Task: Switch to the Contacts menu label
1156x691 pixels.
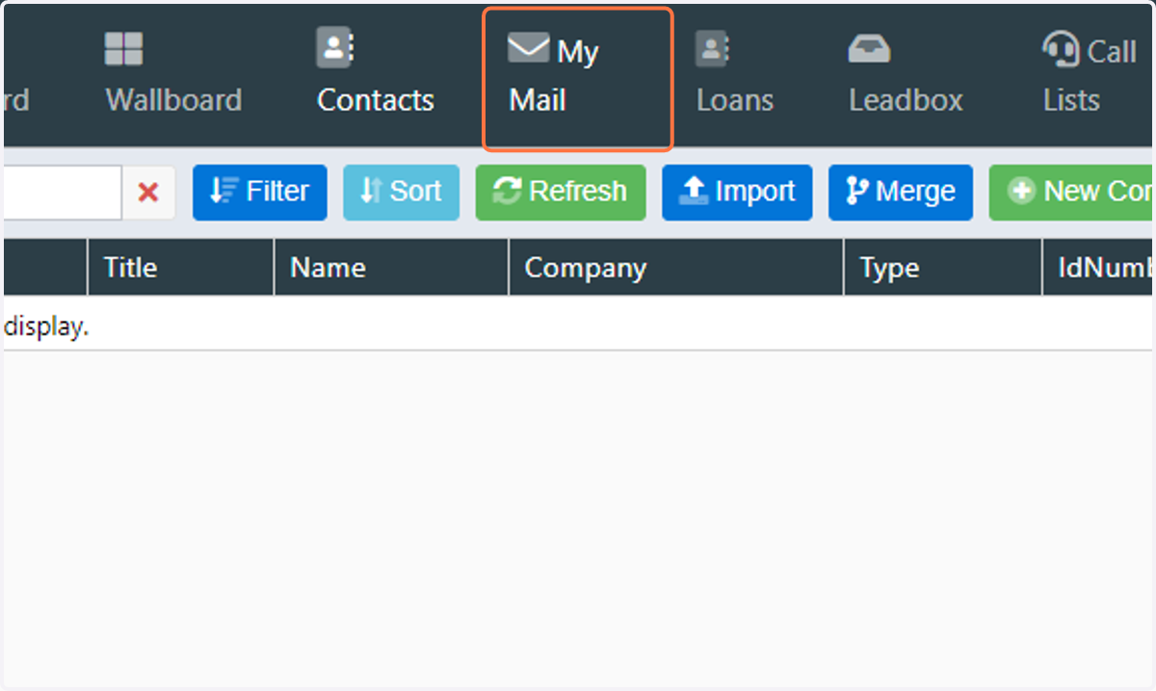Action: [376, 100]
